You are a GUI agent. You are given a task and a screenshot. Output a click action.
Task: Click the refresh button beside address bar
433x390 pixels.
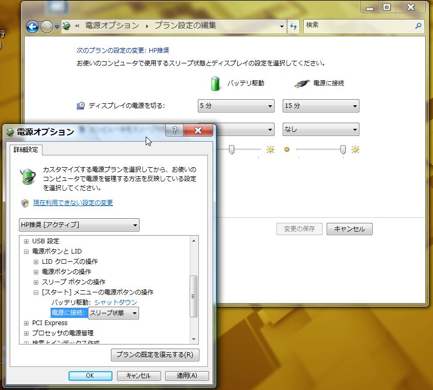[x=293, y=27]
